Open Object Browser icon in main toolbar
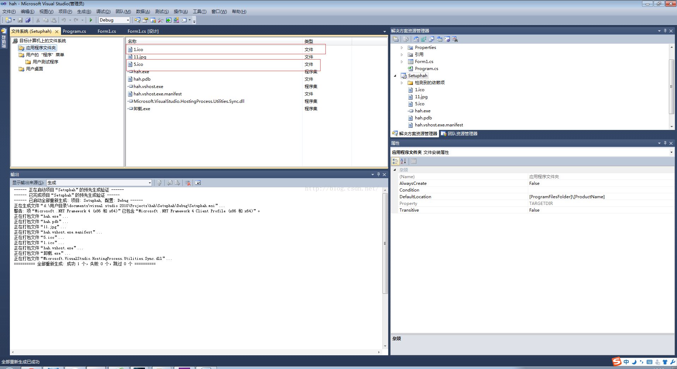The height and width of the screenshot is (369, 677). coord(153,20)
